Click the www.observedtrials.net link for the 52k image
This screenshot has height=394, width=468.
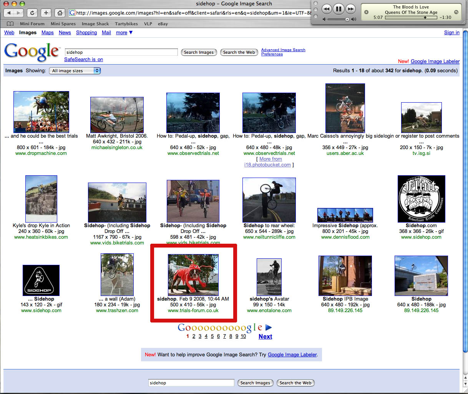(193, 153)
